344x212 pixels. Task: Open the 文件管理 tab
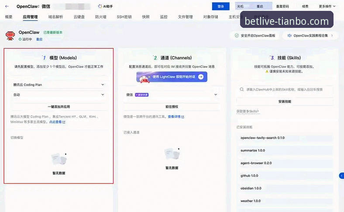186,17
